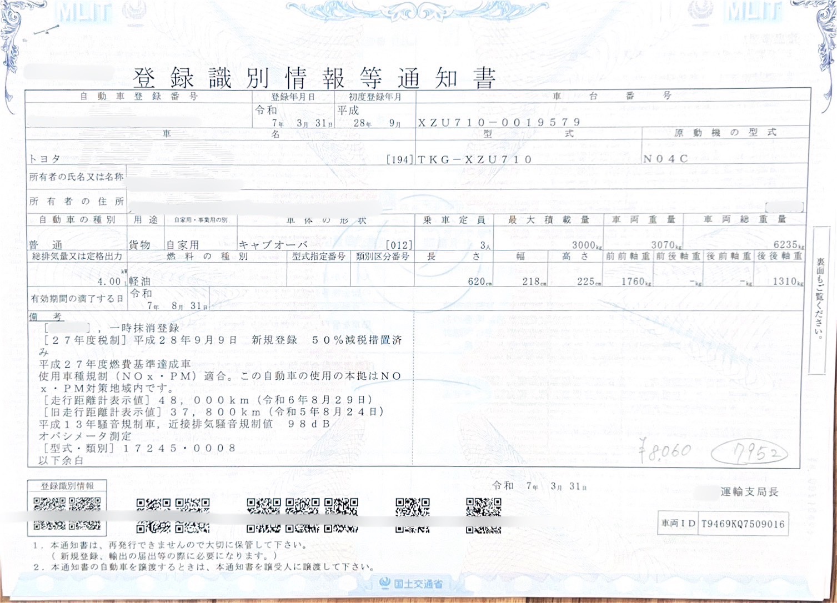Select the code [194] before the model
The width and height of the screenshot is (837, 603).
tap(400, 160)
